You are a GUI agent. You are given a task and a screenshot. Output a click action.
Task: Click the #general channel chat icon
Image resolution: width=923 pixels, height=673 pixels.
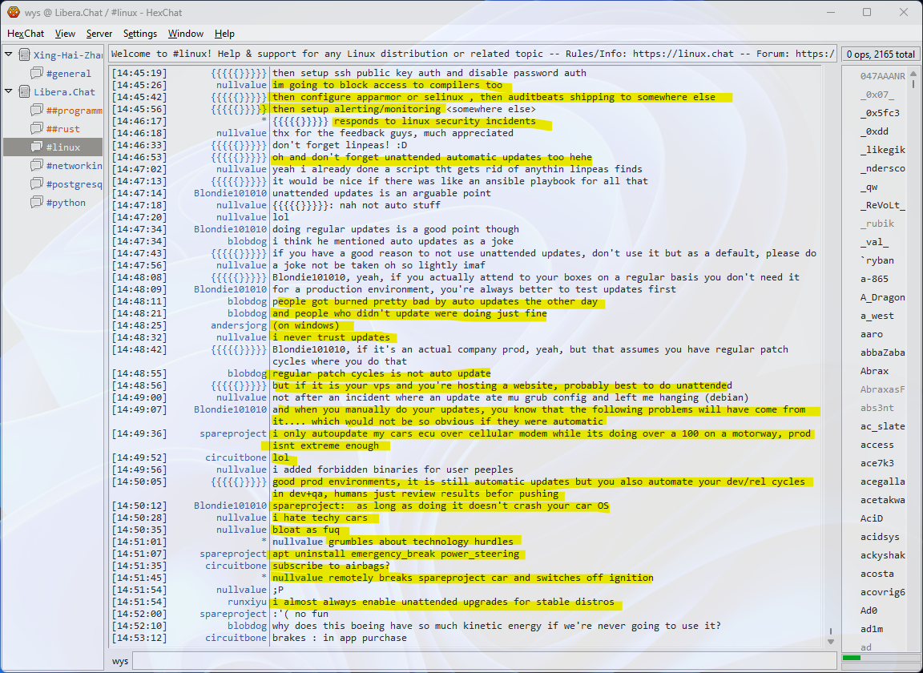pos(37,74)
